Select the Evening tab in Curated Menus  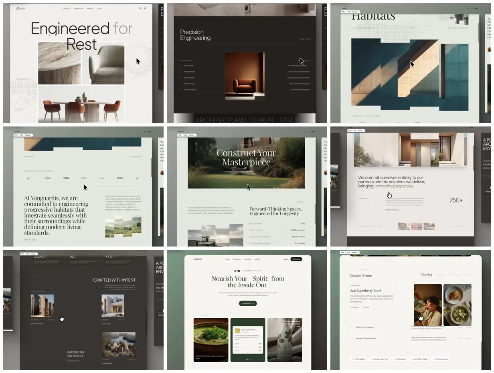tap(454, 275)
